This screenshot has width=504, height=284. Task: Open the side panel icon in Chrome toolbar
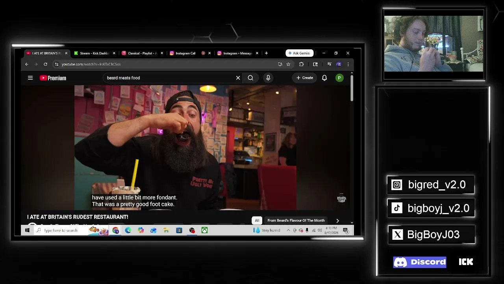315,64
